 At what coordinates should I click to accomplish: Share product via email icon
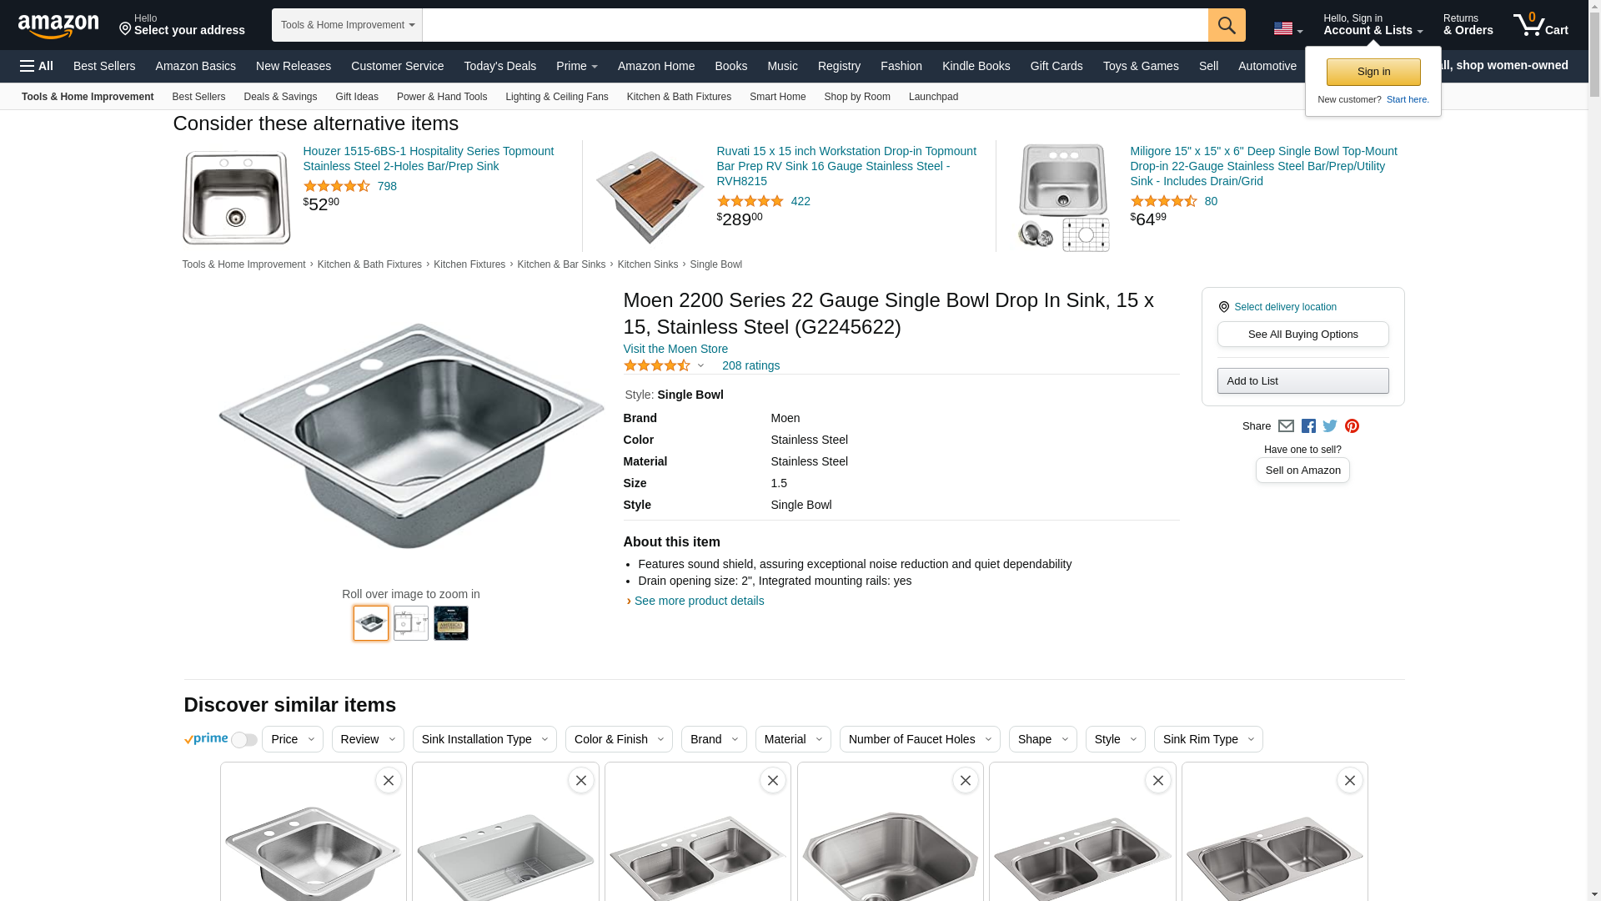click(x=1286, y=426)
